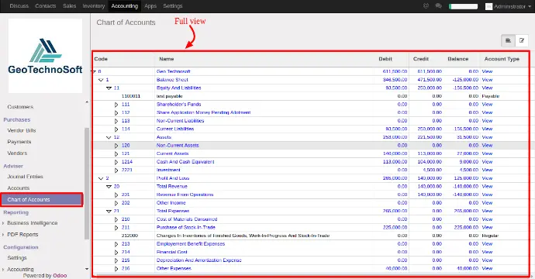Expand triangle for code 111

(x=116, y=105)
